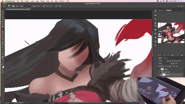Open the layer blend mode dropdown
The height and width of the screenshot is (104, 185).
164,64
